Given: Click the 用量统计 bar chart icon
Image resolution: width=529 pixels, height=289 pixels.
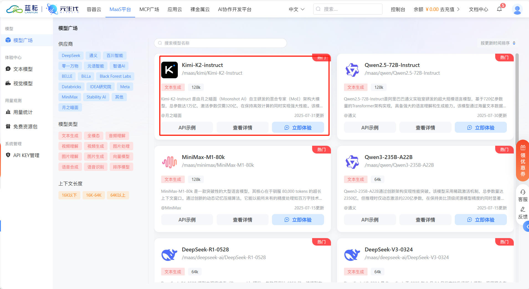Looking at the screenshot, I should click(x=8, y=112).
